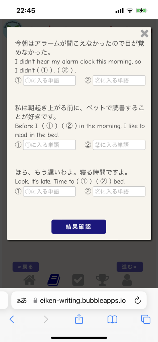Tap the home icon in bottom navigation
158x342 pixels.
pyautogui.click(x=29, y=280)
